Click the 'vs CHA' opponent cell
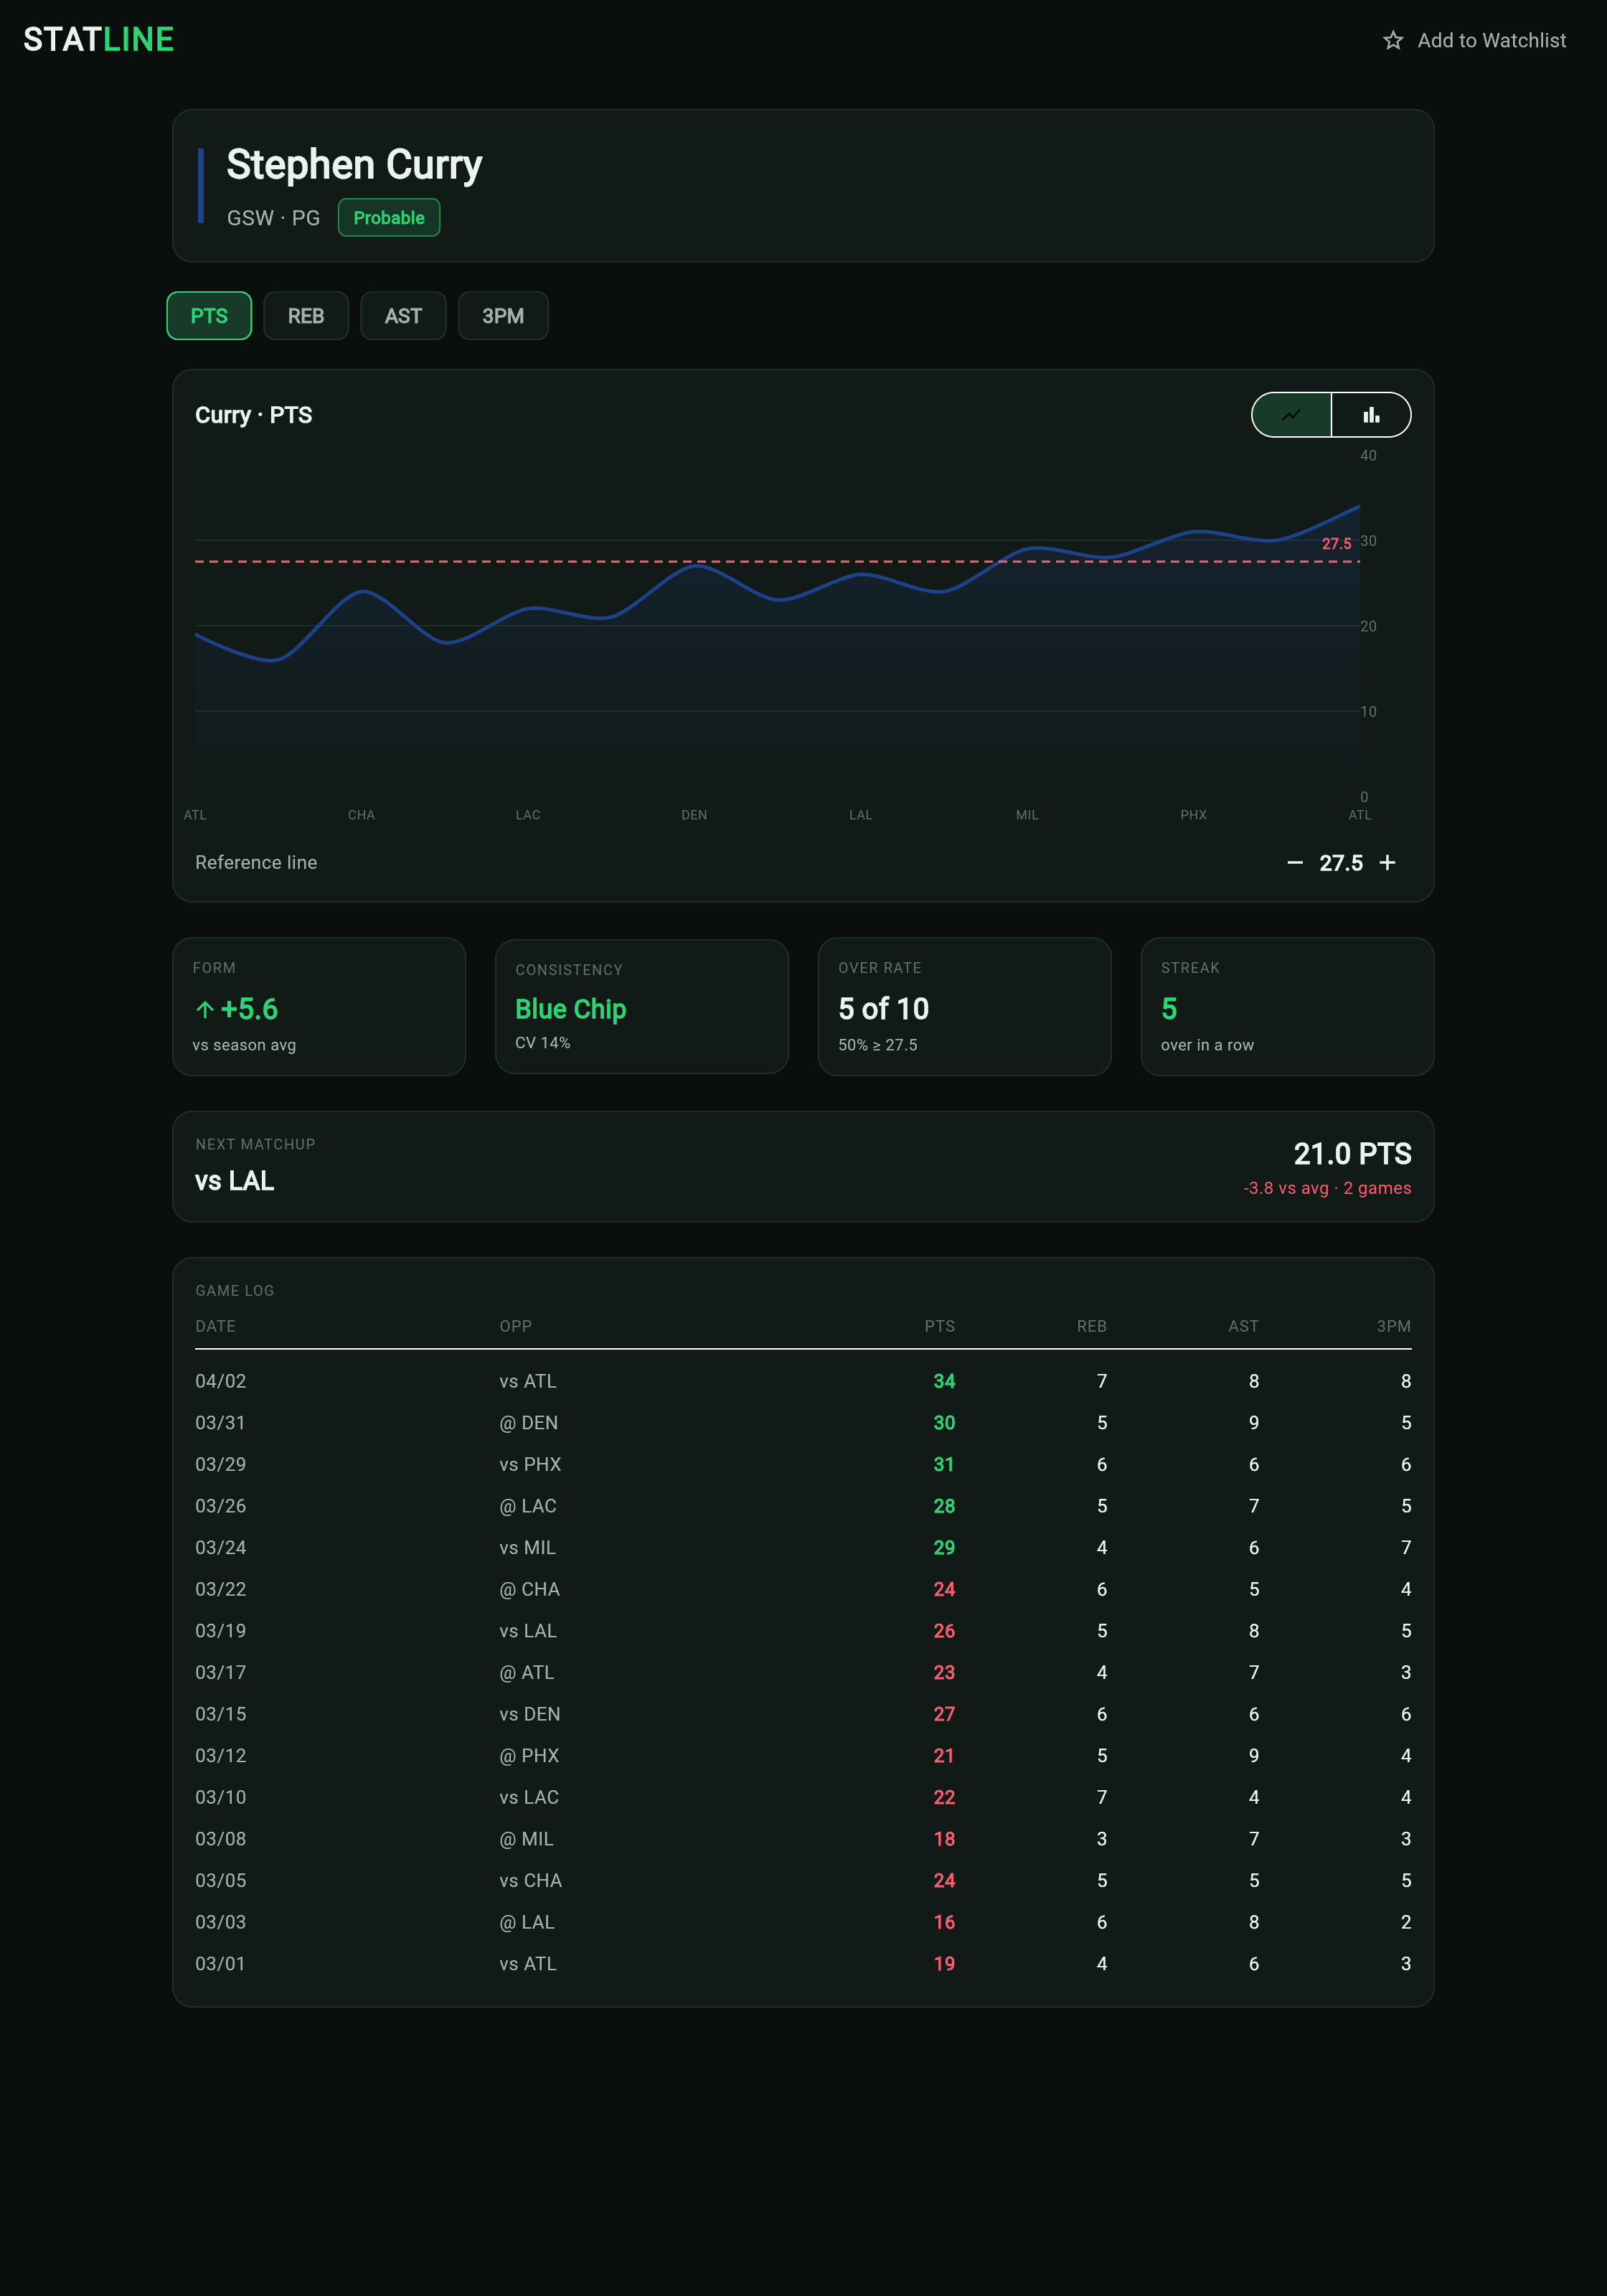1607x2296 pixels. pyautogui.click(x=531, y=1881)
